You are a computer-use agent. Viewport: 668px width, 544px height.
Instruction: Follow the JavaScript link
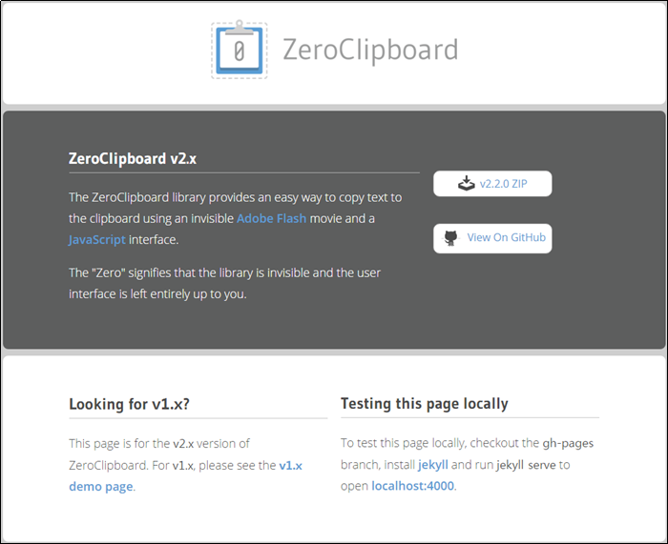coord(97,239)
